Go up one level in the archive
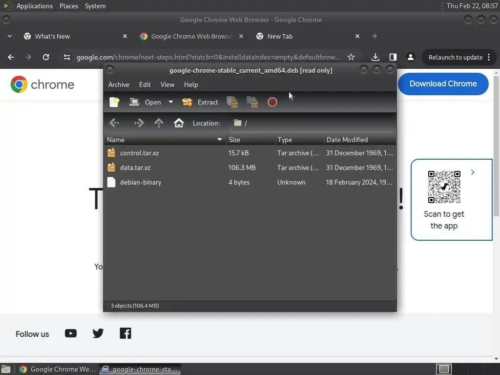Image resolution: width=500 pixels, height=375 pixels. pos(159,123)
